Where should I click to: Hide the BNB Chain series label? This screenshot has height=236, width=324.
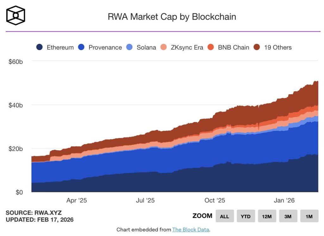point(234,48)
